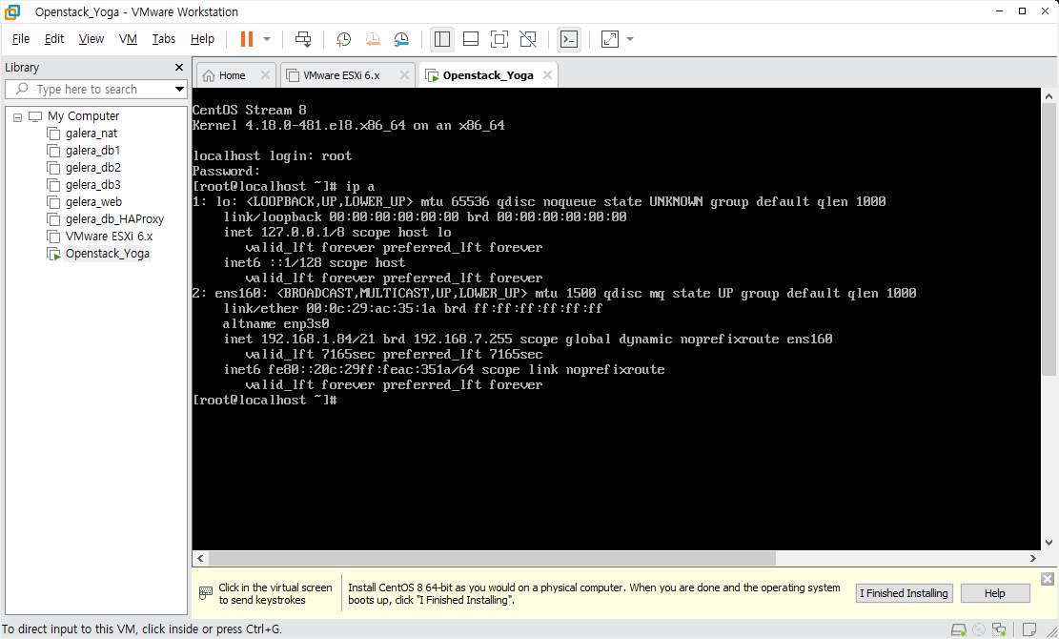
Task: Revert VM to previous snapshot
Action: click(372, 39)
